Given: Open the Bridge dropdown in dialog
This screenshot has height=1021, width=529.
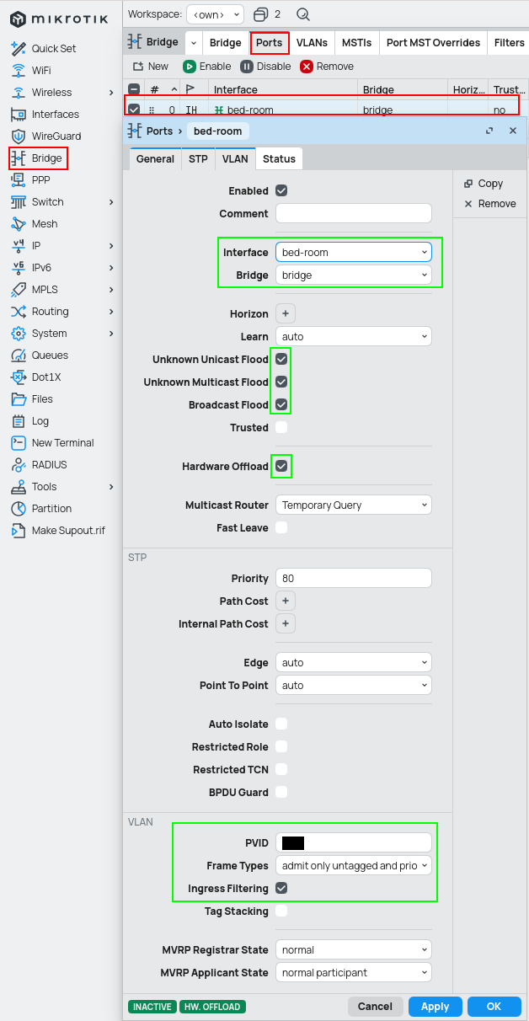Looking at the screenshot, I should 354,275.
